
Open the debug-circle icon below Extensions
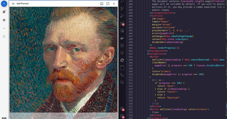point(122,31)
